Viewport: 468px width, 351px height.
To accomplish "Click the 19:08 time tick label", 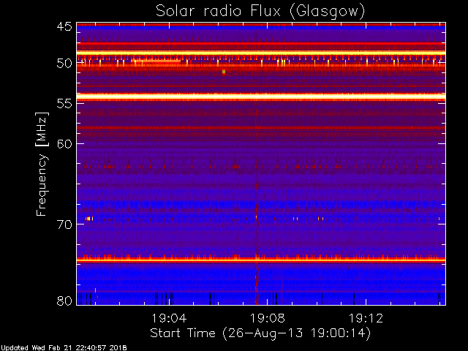I will pyautogui.click(x=267, y=318).
